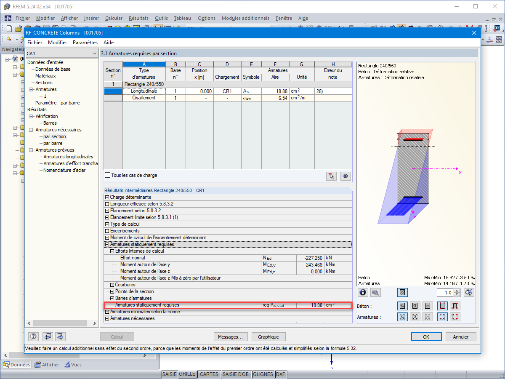Expand Type de calcul row
Screen dimensions: 505x379
tap(107, 224)
